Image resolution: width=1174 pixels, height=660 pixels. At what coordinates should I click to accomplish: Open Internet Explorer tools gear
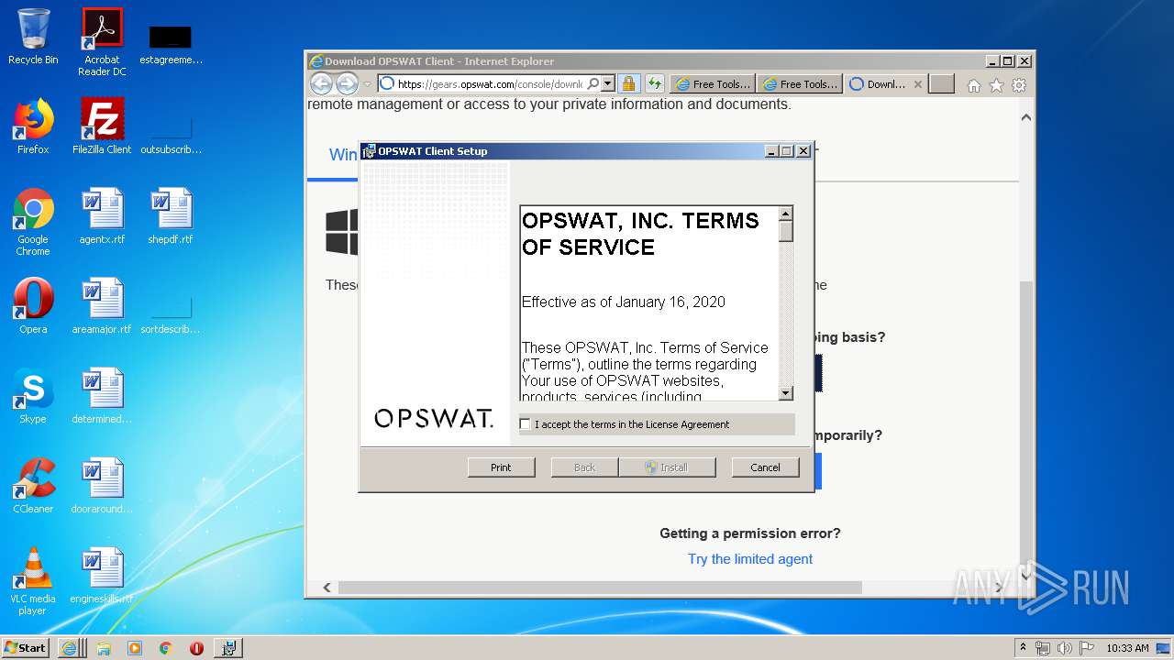(x=1018, y=85)
